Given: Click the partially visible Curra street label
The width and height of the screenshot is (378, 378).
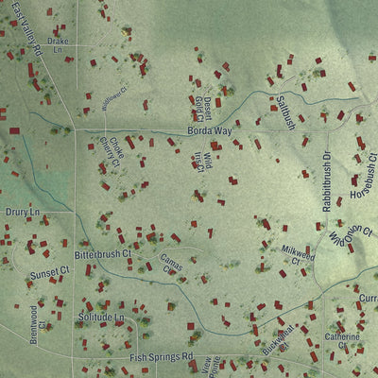Looking at the screenshot, I should coord(369,298).
